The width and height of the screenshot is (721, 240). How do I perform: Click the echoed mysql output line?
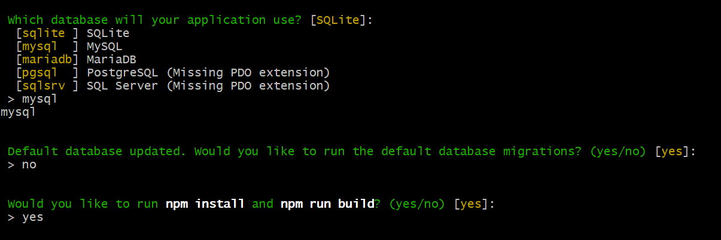tap(18, 112)
